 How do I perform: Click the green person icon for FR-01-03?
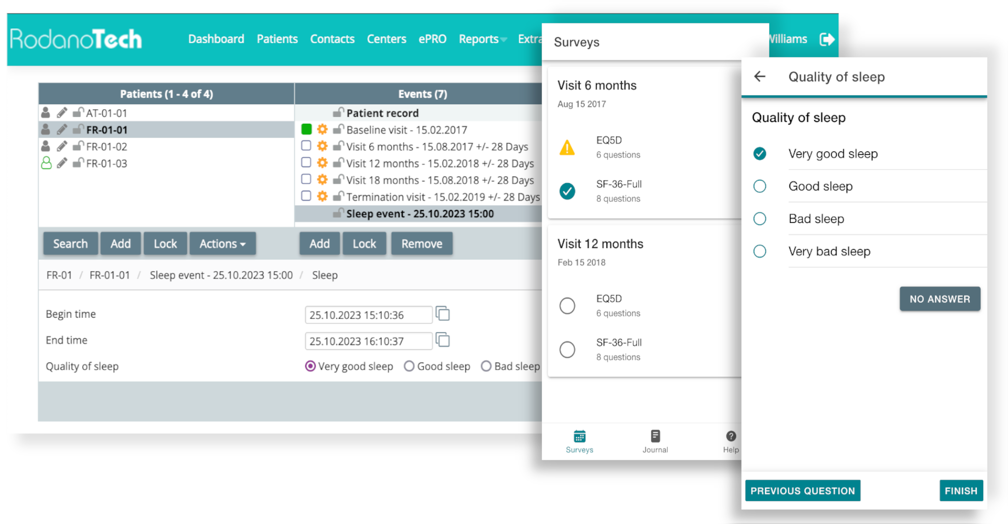tap(46, 163)
